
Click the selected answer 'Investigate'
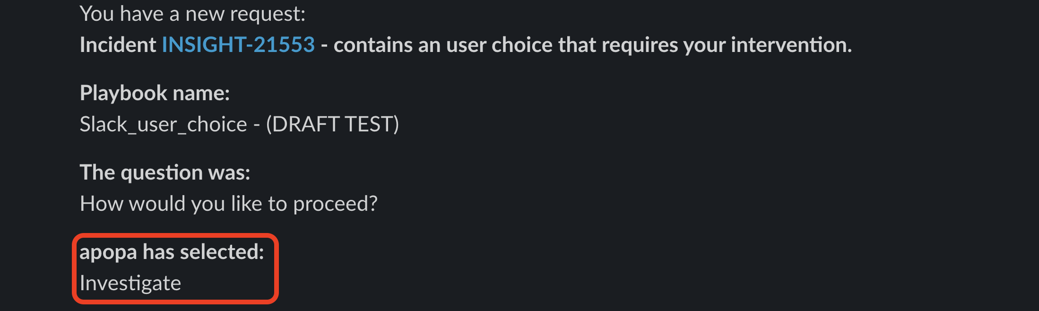click(130, 283)
